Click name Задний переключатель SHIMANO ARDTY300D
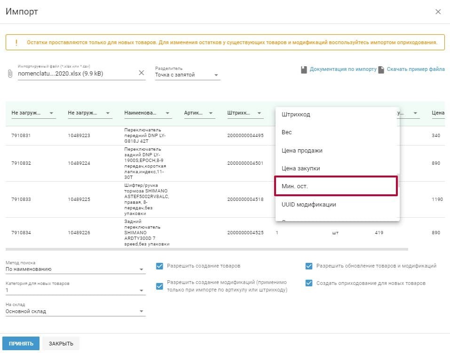This screenshot has height=353, width=450. point(147,233)
